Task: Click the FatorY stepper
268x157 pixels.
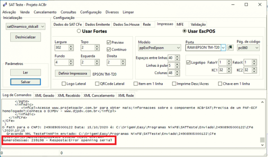Action: click(x=229, y=63)
